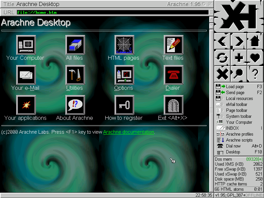Click the Exit door icon
264x198 pixels.
(174, 105)
